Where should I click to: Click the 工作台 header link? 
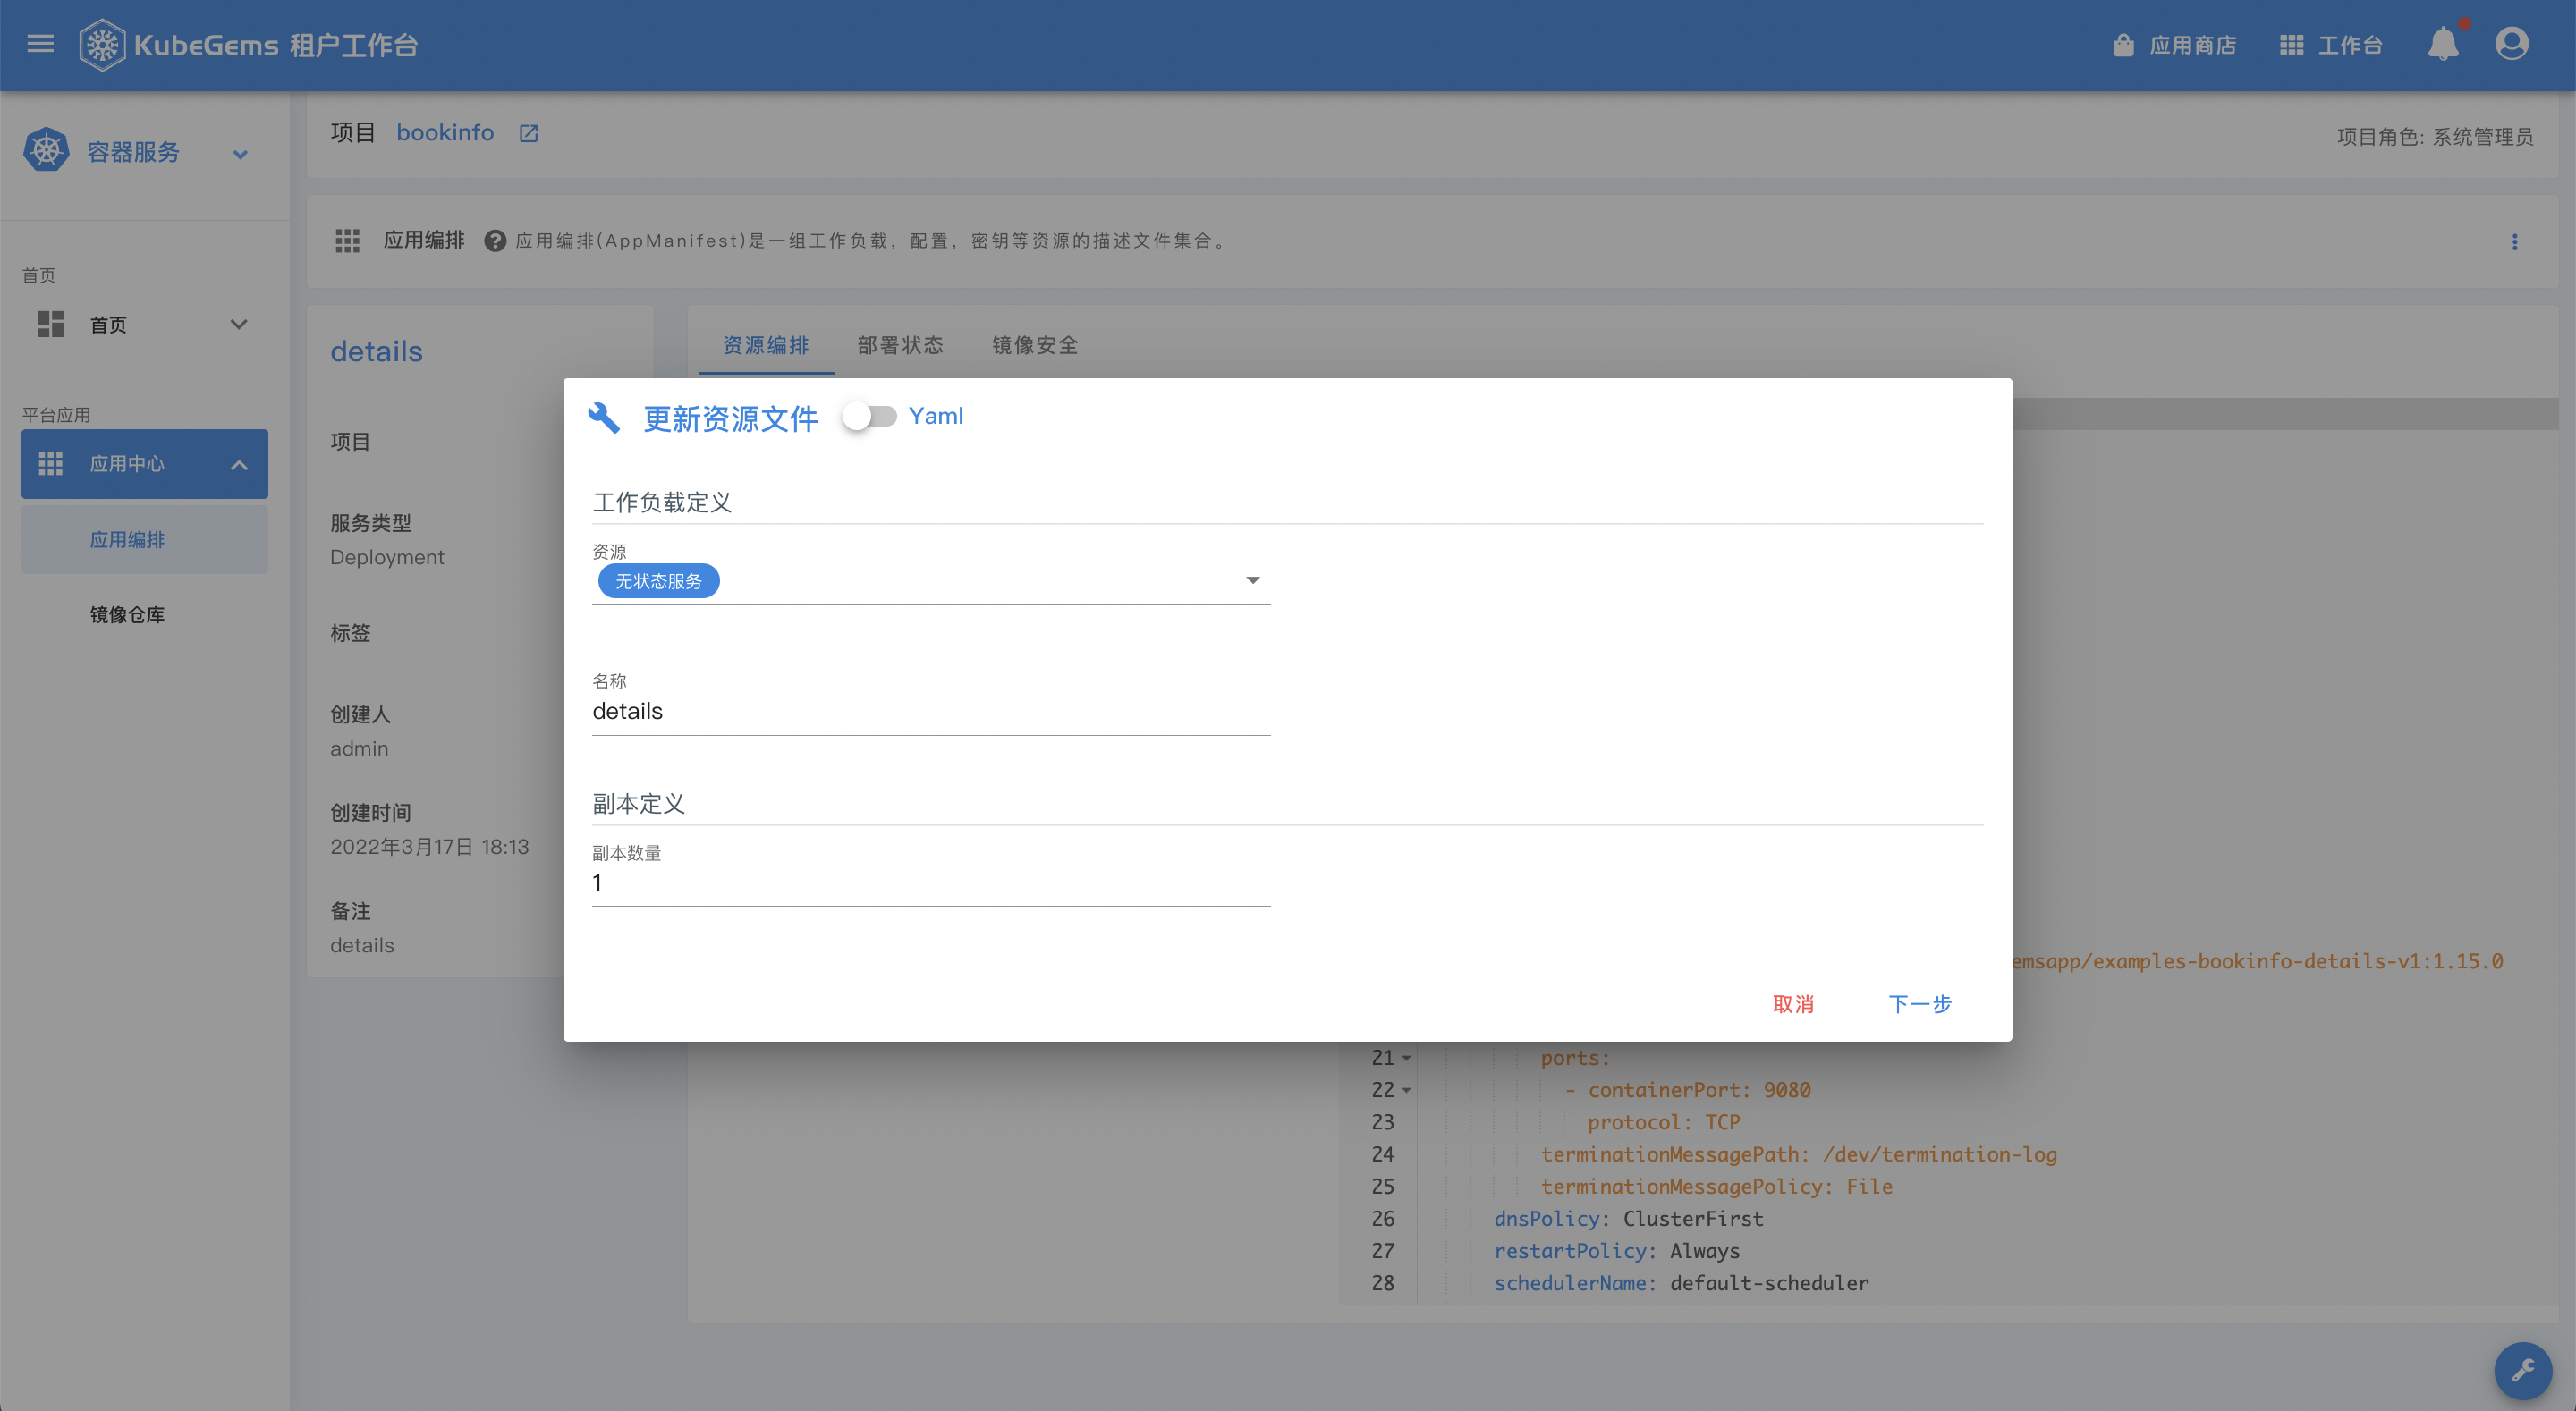[x=2350, y=45]
